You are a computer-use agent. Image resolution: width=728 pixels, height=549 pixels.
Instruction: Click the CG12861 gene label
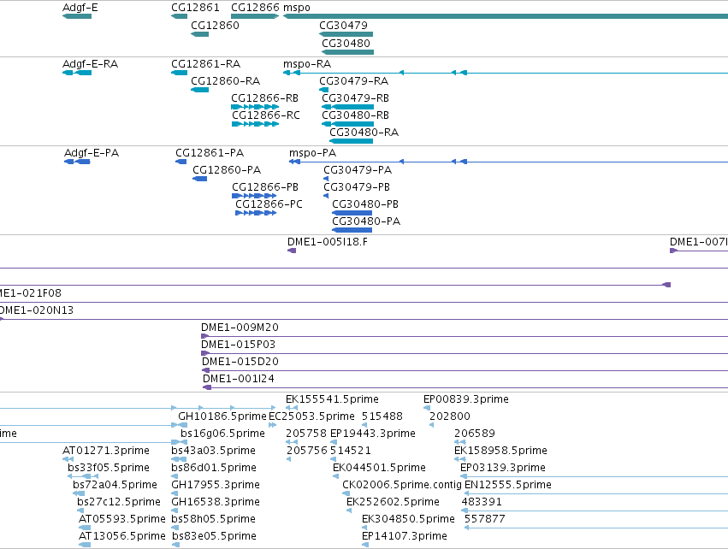click(195, 8)
